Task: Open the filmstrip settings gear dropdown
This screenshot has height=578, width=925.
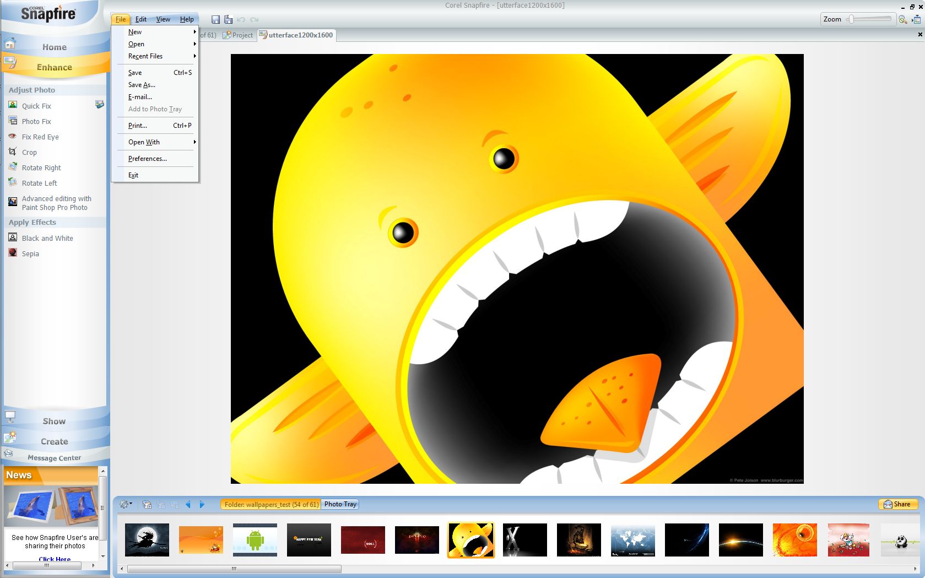Action: coord(126,504)
